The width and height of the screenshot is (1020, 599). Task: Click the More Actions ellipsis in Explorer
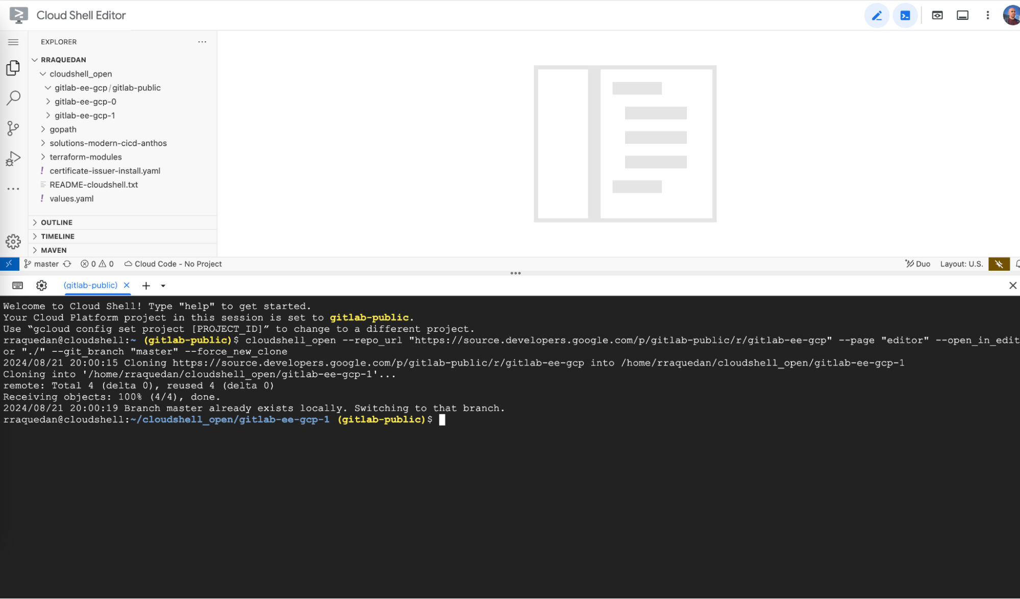coord(202,42)
